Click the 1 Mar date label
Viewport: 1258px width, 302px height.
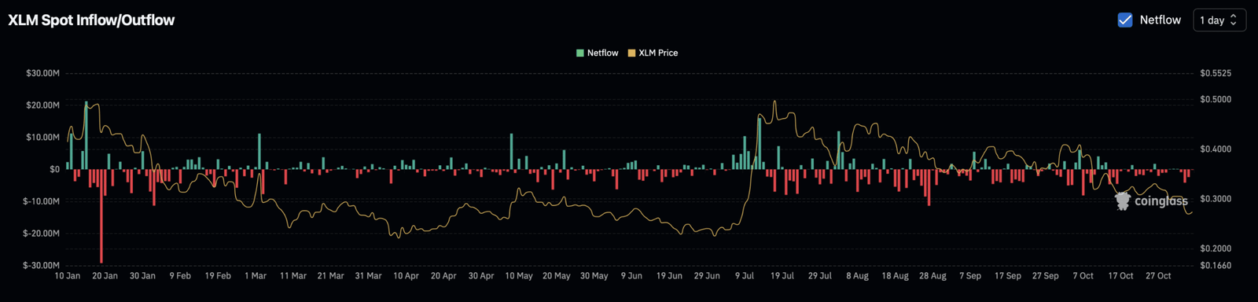(256, 276)
